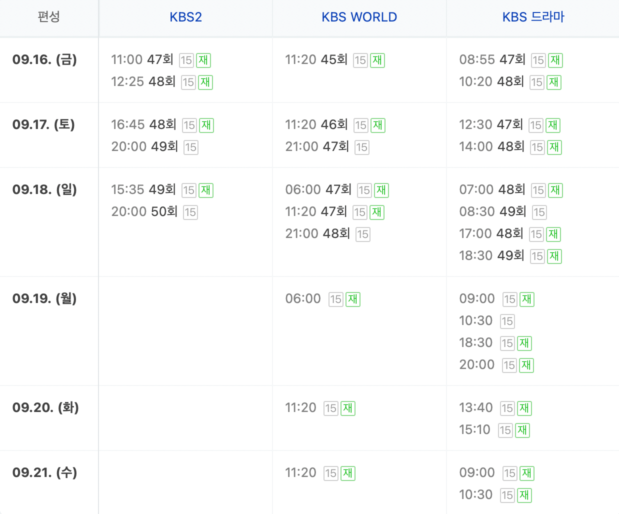Click 재 rerun badge beside 11:20 46회
The image size is (619, 514).
[x=378, y=125]
